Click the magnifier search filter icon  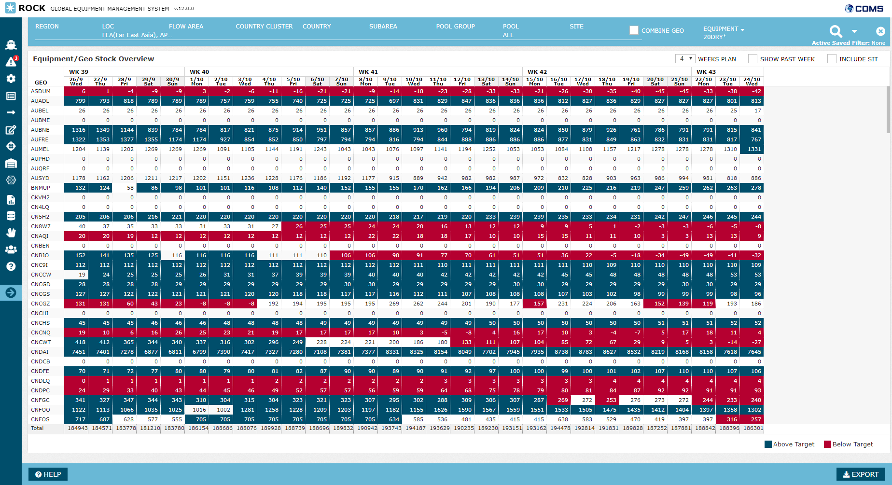pyautogui.click(x=836, y=31)
